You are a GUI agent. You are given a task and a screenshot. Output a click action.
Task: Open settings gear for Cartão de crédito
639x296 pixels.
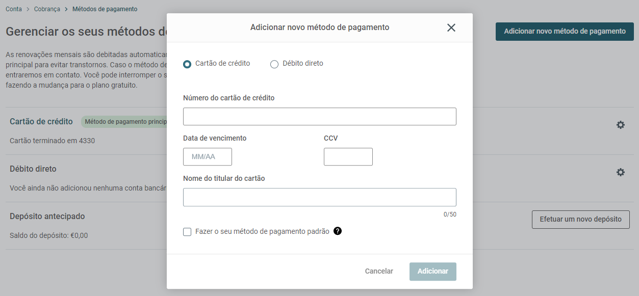[620, 125]
